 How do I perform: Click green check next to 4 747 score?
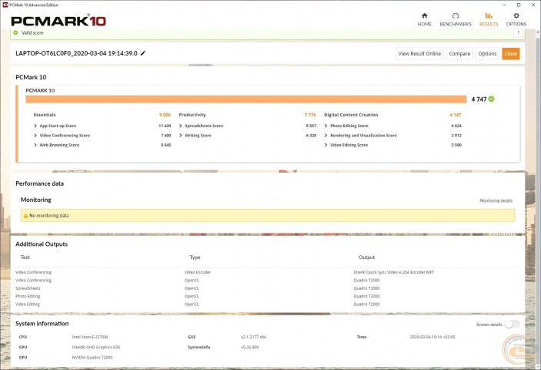point(491,99)
